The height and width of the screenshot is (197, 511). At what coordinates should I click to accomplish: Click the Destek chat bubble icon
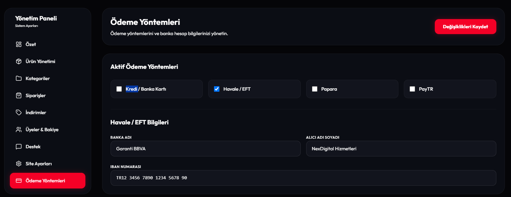tap(19, 147)
